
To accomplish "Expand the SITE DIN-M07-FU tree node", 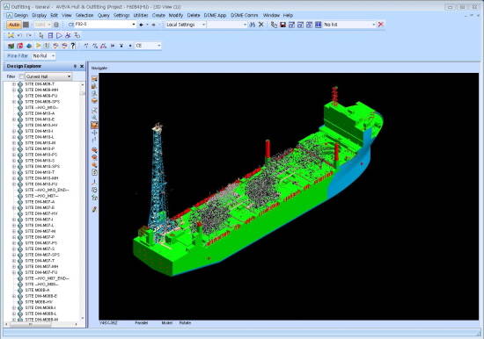I will pos(14,272).
